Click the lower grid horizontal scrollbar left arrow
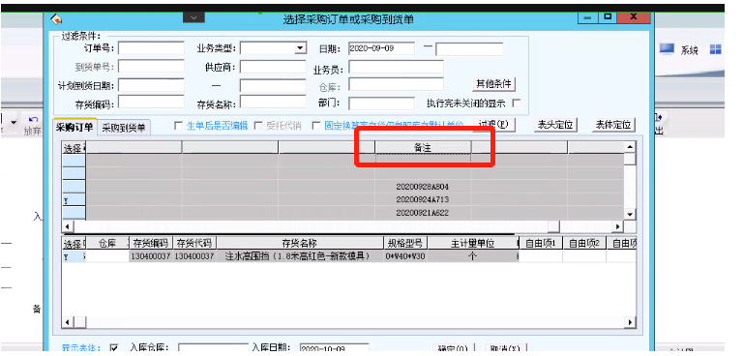The width and height of the screenshot is (743, 356). (68, 322)
